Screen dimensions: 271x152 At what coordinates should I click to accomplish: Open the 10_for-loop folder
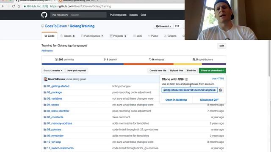coord(54,142)
